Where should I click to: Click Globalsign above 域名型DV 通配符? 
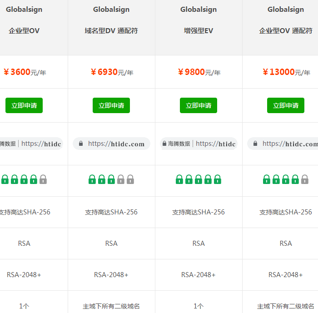[111, 10]
